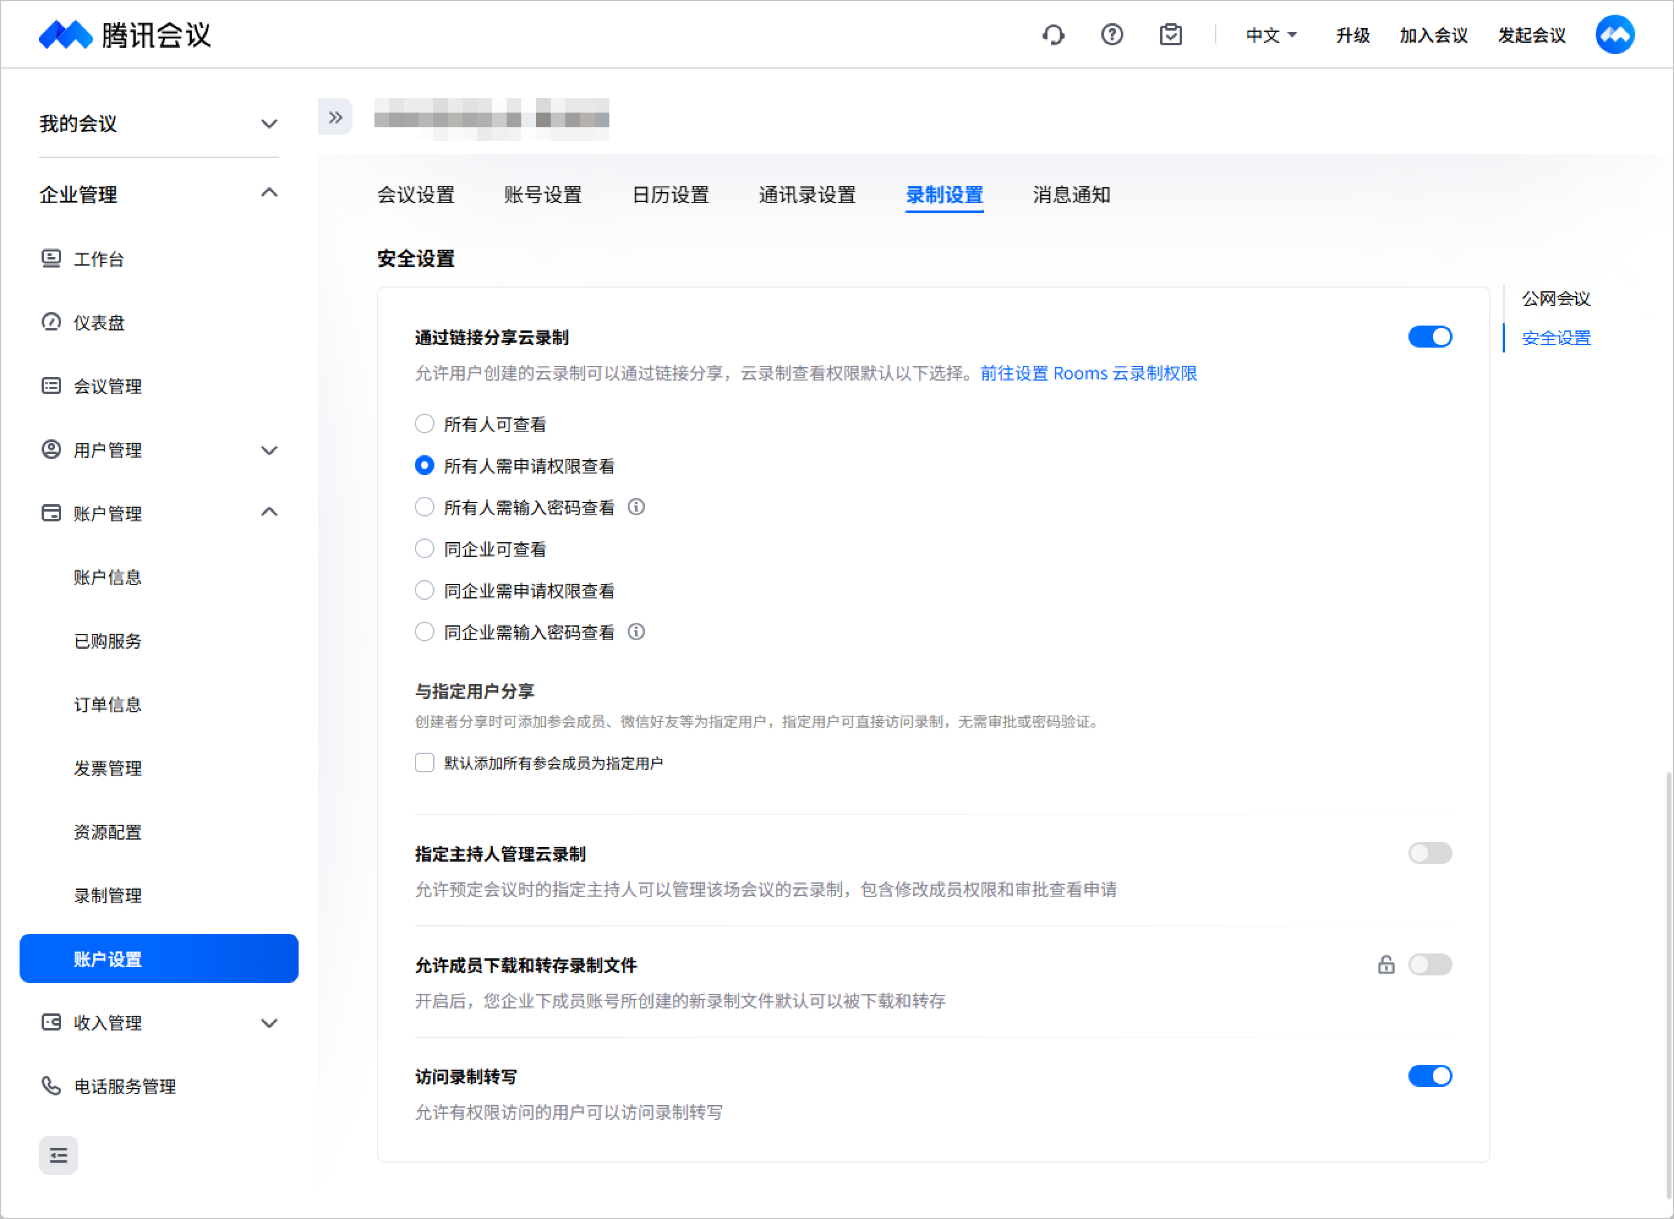Disable the 通过链接分享云录制 toggle
The height and width of the screenshot is (1219, 1674).
[x=1430, y=337]
